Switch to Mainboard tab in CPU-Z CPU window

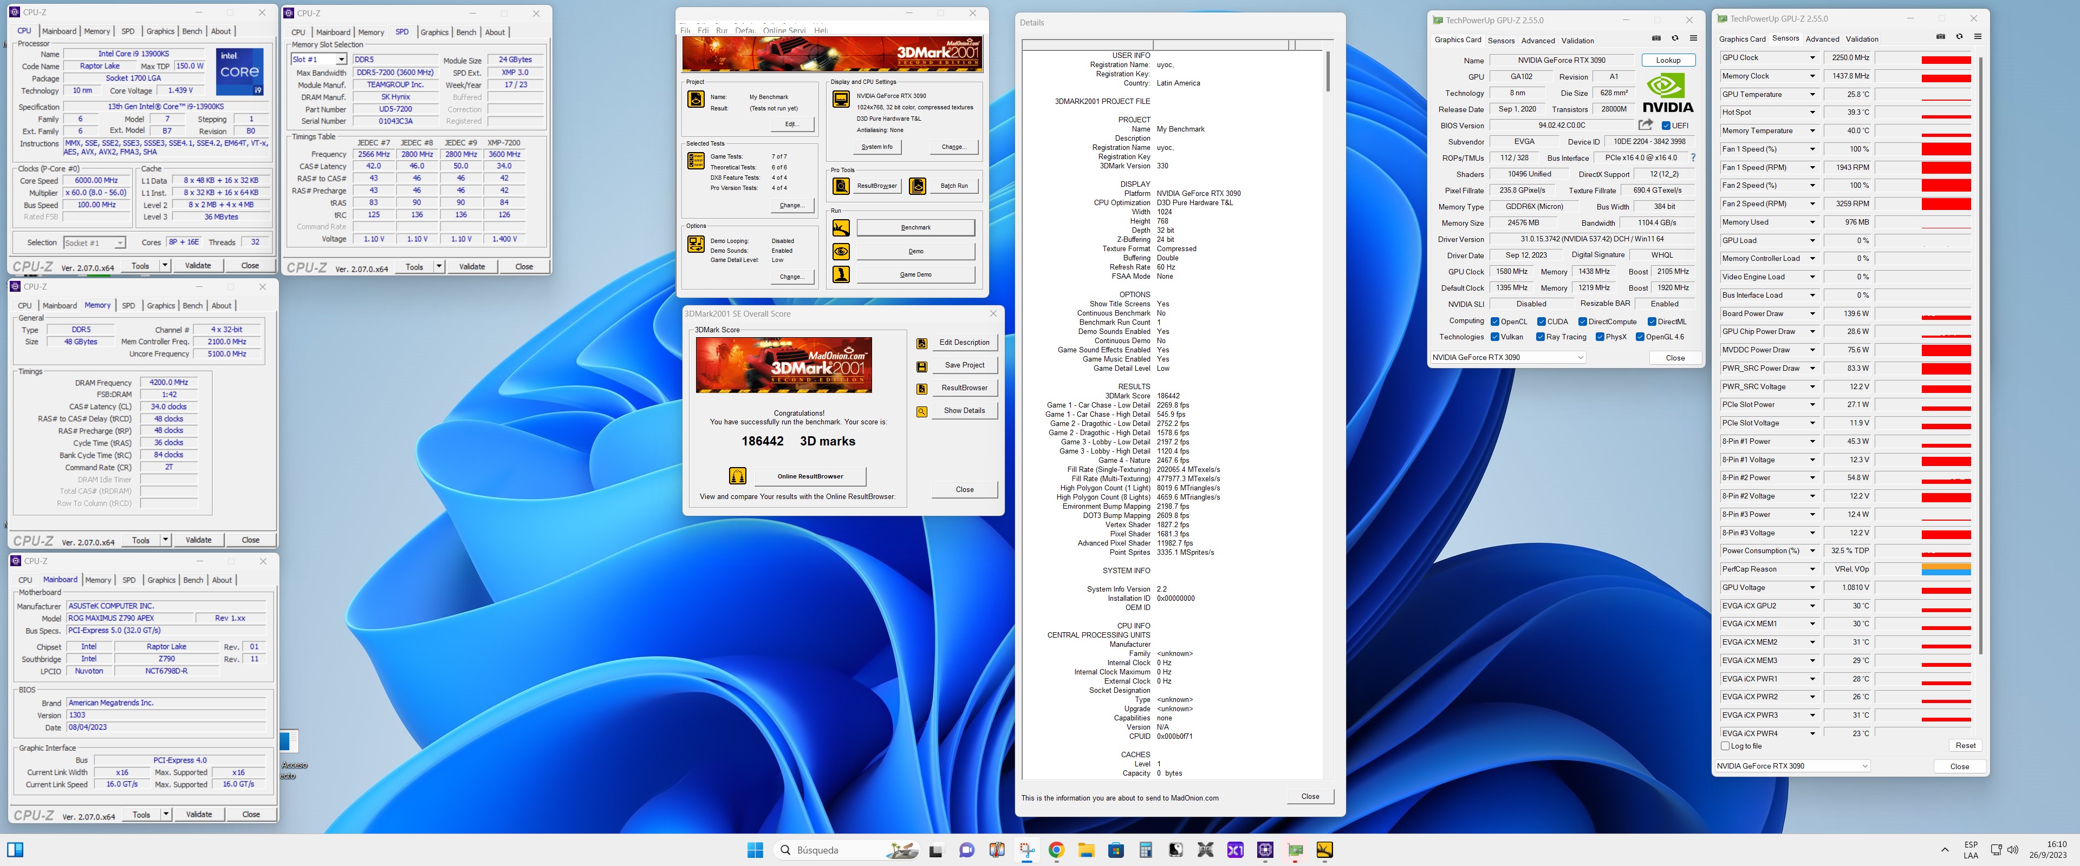pos(59,31)
